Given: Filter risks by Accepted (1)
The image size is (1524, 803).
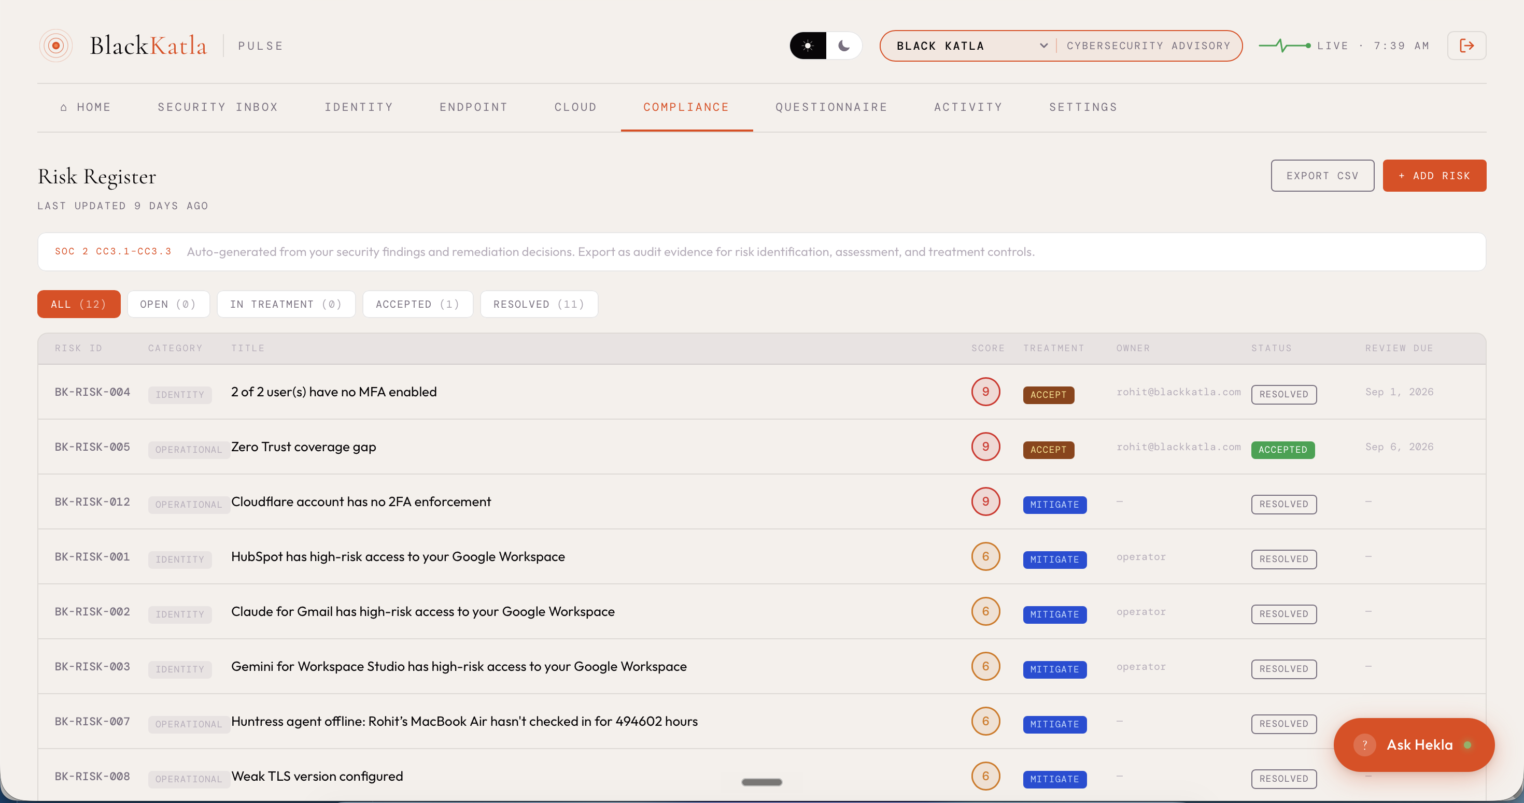Looking at the screenshot, I should click(x=418, y=304).
